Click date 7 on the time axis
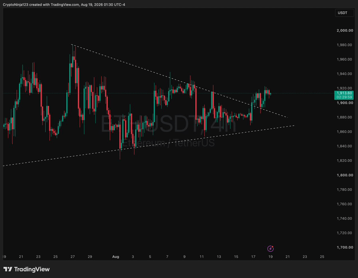This screenshot has height=278, width=358. [167, 256]
